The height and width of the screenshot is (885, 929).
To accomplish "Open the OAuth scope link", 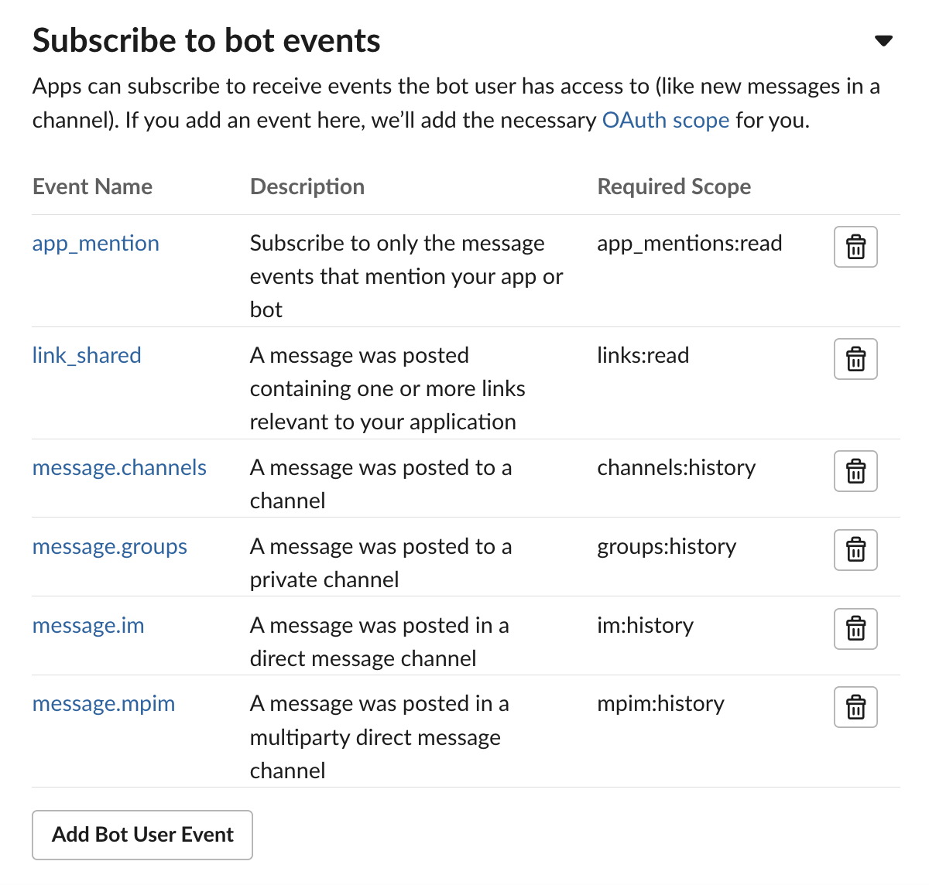I will coord(666,121).
